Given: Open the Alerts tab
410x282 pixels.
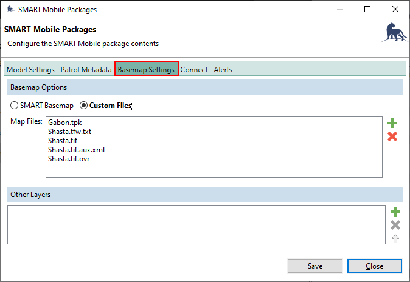Looking at the screenshot, I should [223, 70].
